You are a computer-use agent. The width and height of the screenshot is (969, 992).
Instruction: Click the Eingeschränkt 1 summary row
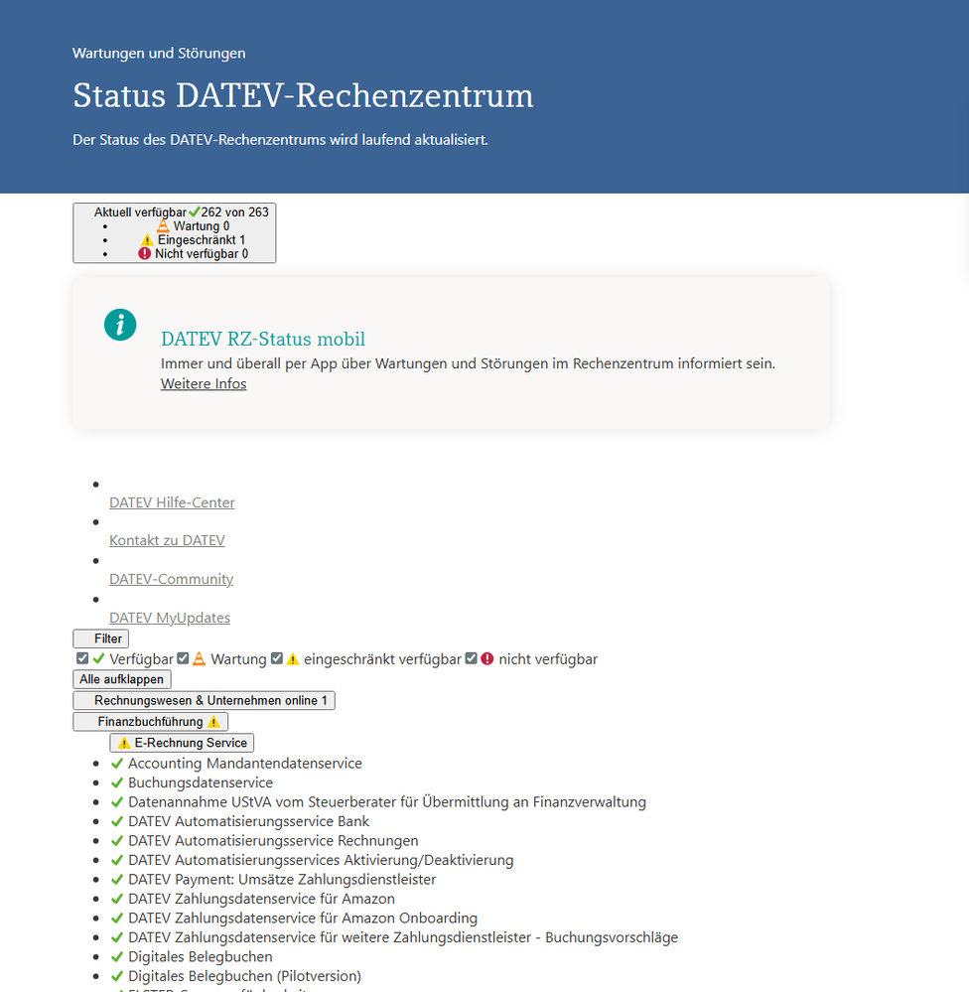click(x=193, y=240)
